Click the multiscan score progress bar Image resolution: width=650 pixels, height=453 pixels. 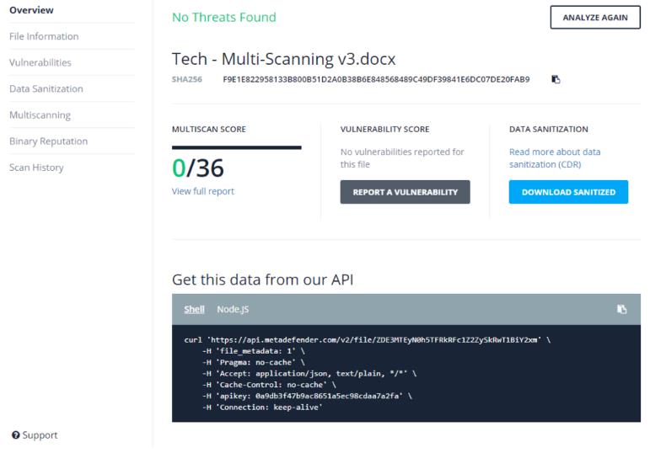pos(237,147)
